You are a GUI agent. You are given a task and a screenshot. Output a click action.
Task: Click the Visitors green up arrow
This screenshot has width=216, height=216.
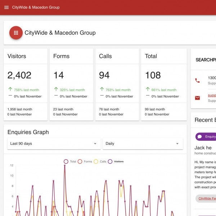(10, 89)
